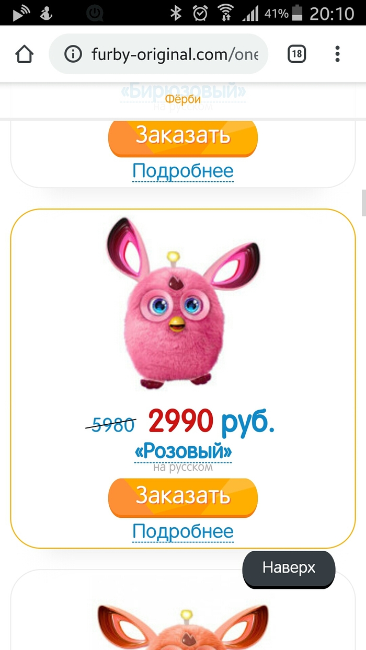The width and height of the screenshot is (366, 650).
Task: Open site info icon in address bar
Action: [x=73, y=54]
